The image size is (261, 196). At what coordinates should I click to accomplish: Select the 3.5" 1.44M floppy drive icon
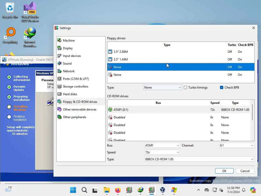point(110,59)
